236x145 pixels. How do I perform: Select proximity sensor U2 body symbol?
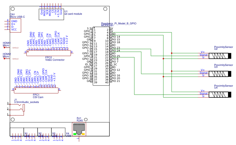tap(220, 56)
